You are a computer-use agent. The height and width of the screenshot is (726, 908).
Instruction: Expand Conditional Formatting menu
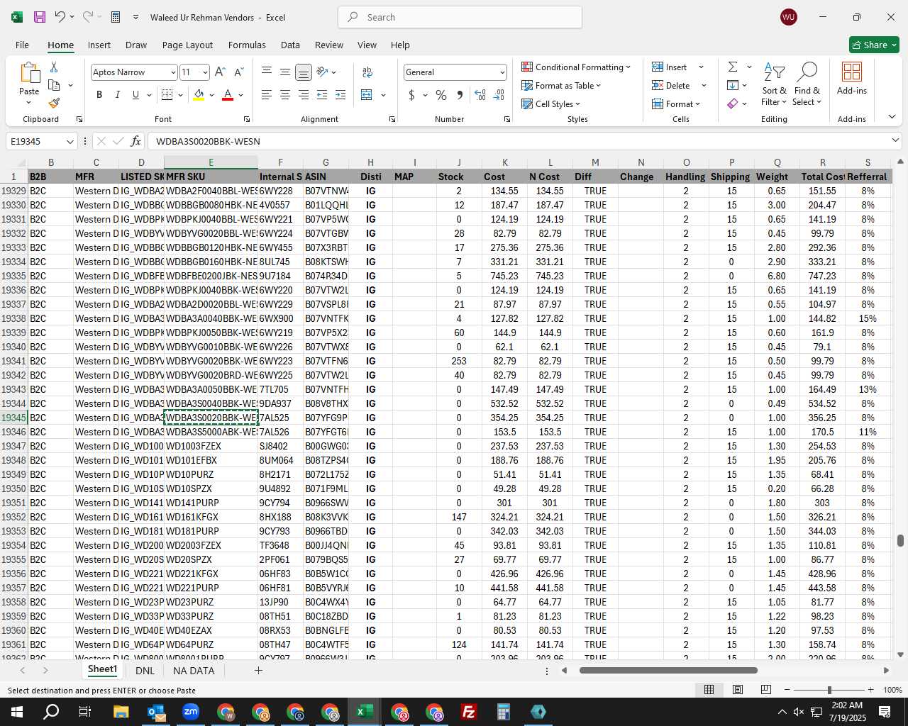[576, 67]
